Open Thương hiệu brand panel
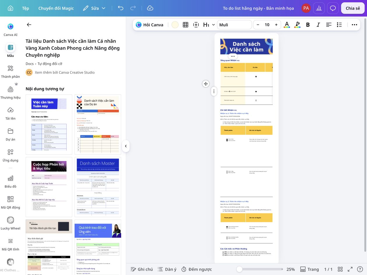367x275 pixels. pos(10,93)
